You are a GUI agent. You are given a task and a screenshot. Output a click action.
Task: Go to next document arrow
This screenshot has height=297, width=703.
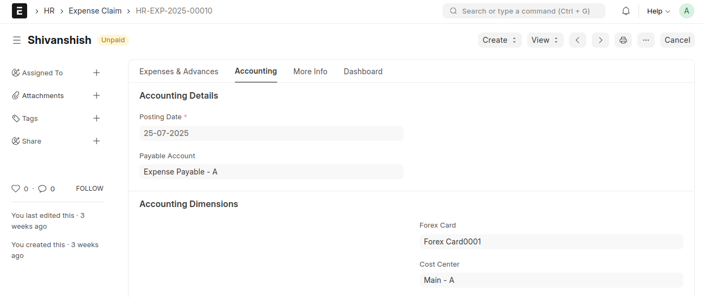600,40
